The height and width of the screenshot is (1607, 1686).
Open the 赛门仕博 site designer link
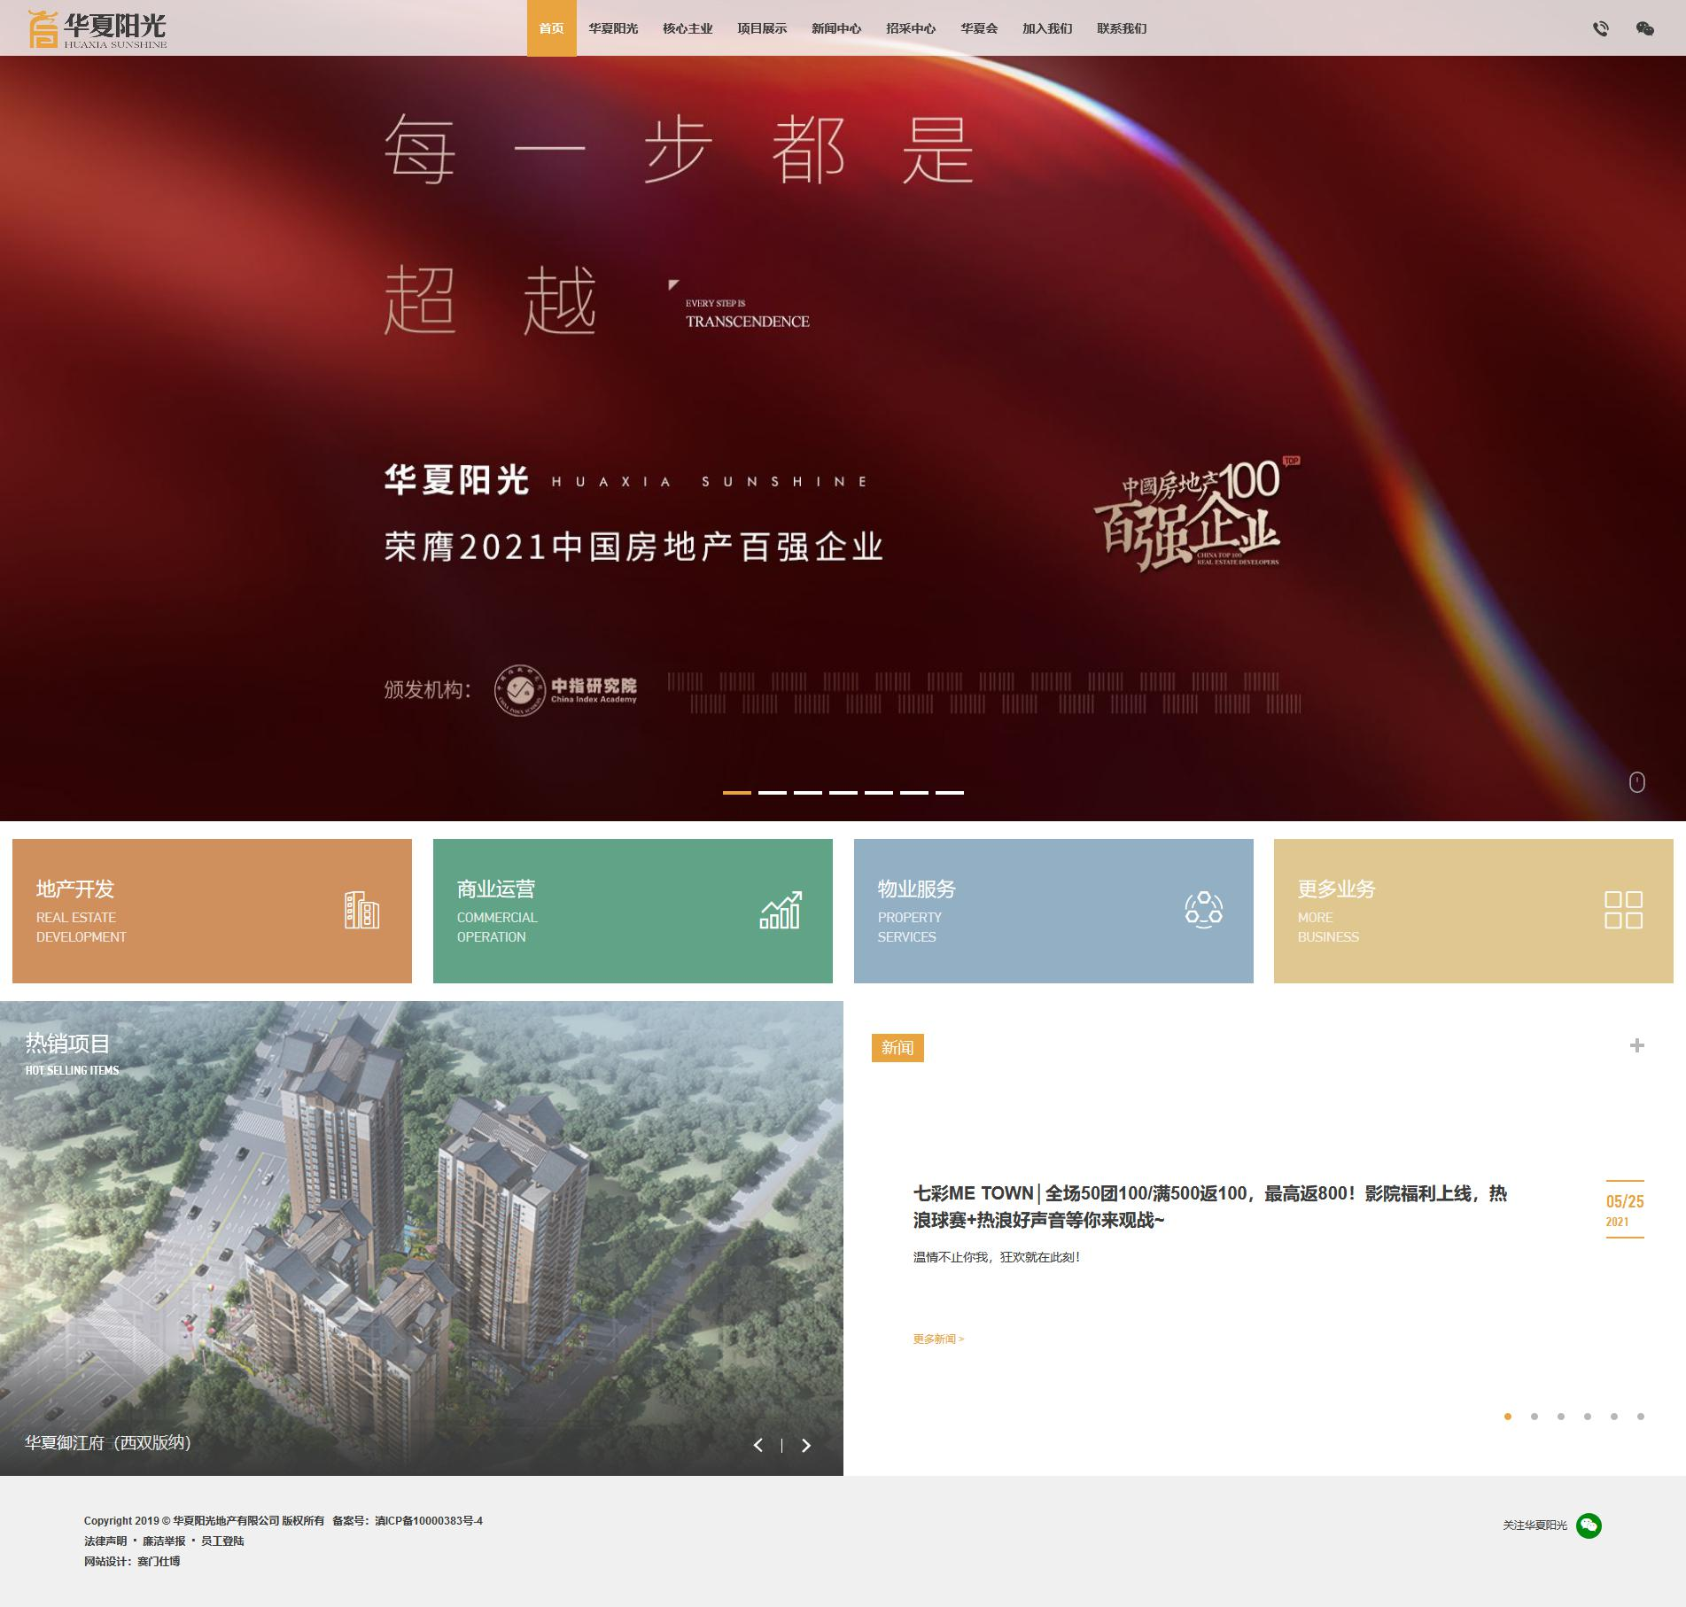pos(159,1561)
